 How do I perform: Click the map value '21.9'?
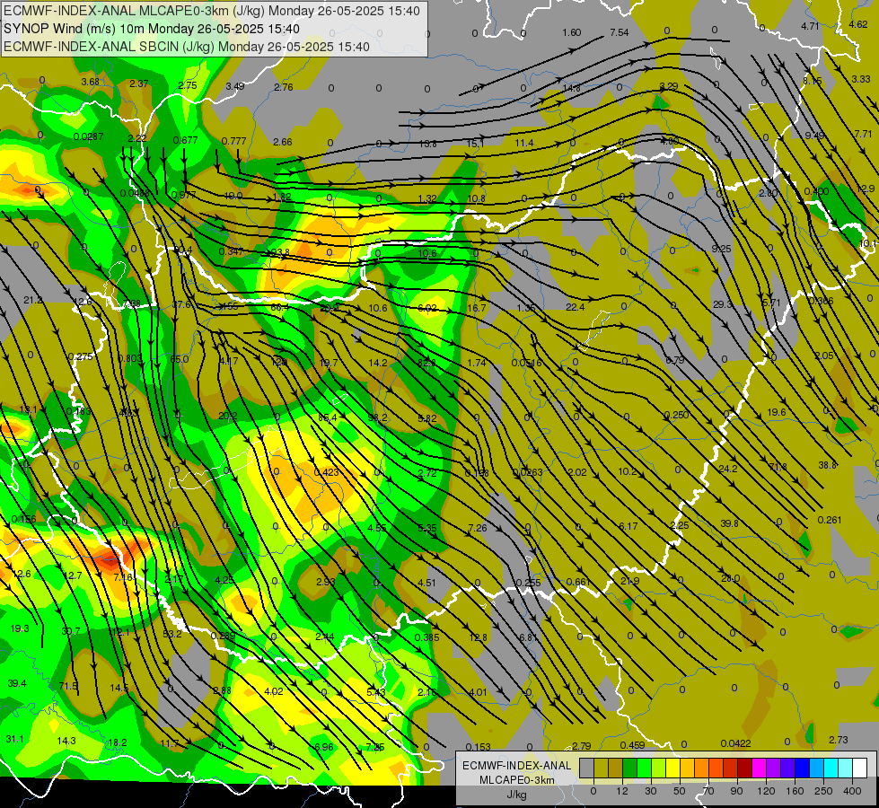[630, 582]
